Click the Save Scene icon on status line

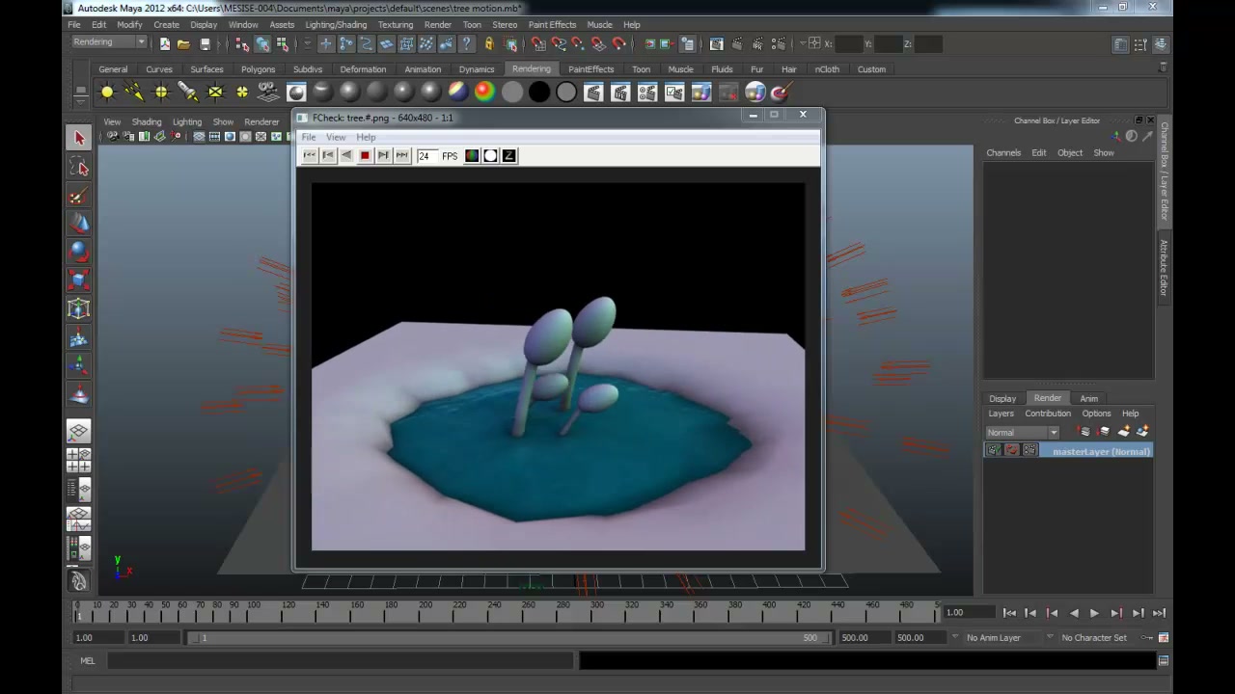[x=205, y=43]
